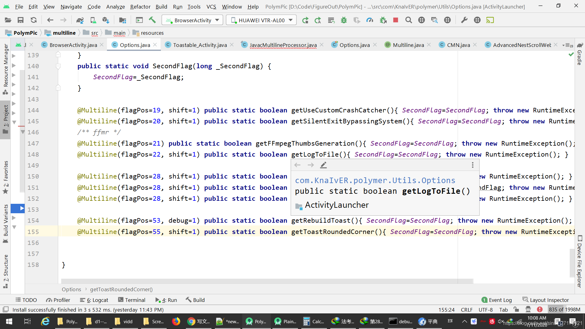Show hidden editor tabs list dropdown
The width and height of the screenshot is (585, 329).
[x=567, y=45]
